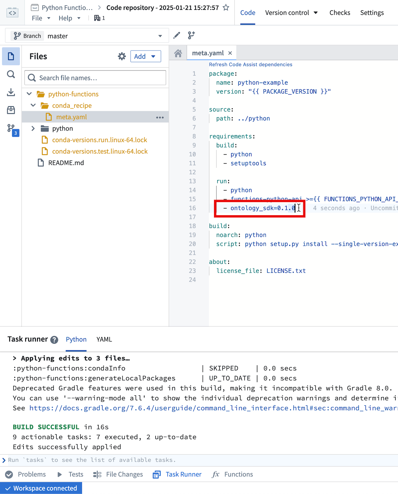Close the meta.yaml editor tab
This screenshot has height=494, width=398.
coord(230,53)
